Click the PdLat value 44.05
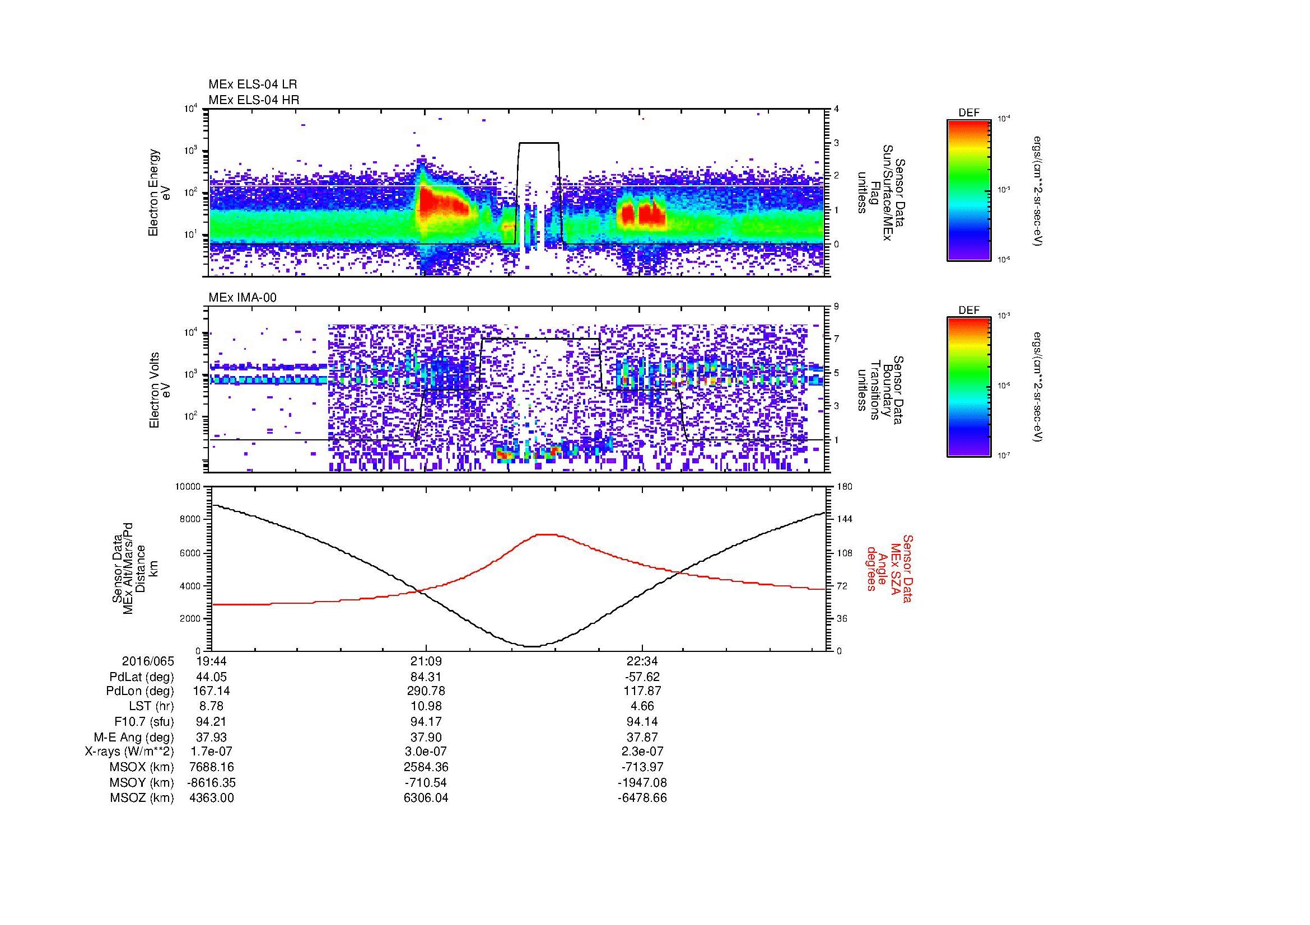 [x=211, y=677]
